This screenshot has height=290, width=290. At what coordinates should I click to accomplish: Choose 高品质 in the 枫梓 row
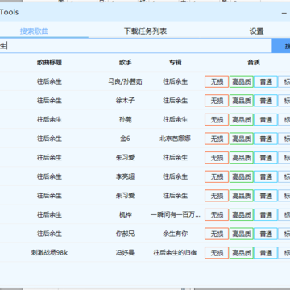(x=242, y=215)
